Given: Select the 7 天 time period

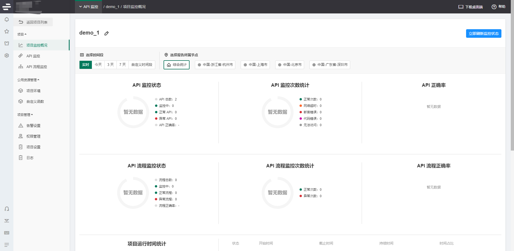Looking at the screenshot, I should (123, 65).
